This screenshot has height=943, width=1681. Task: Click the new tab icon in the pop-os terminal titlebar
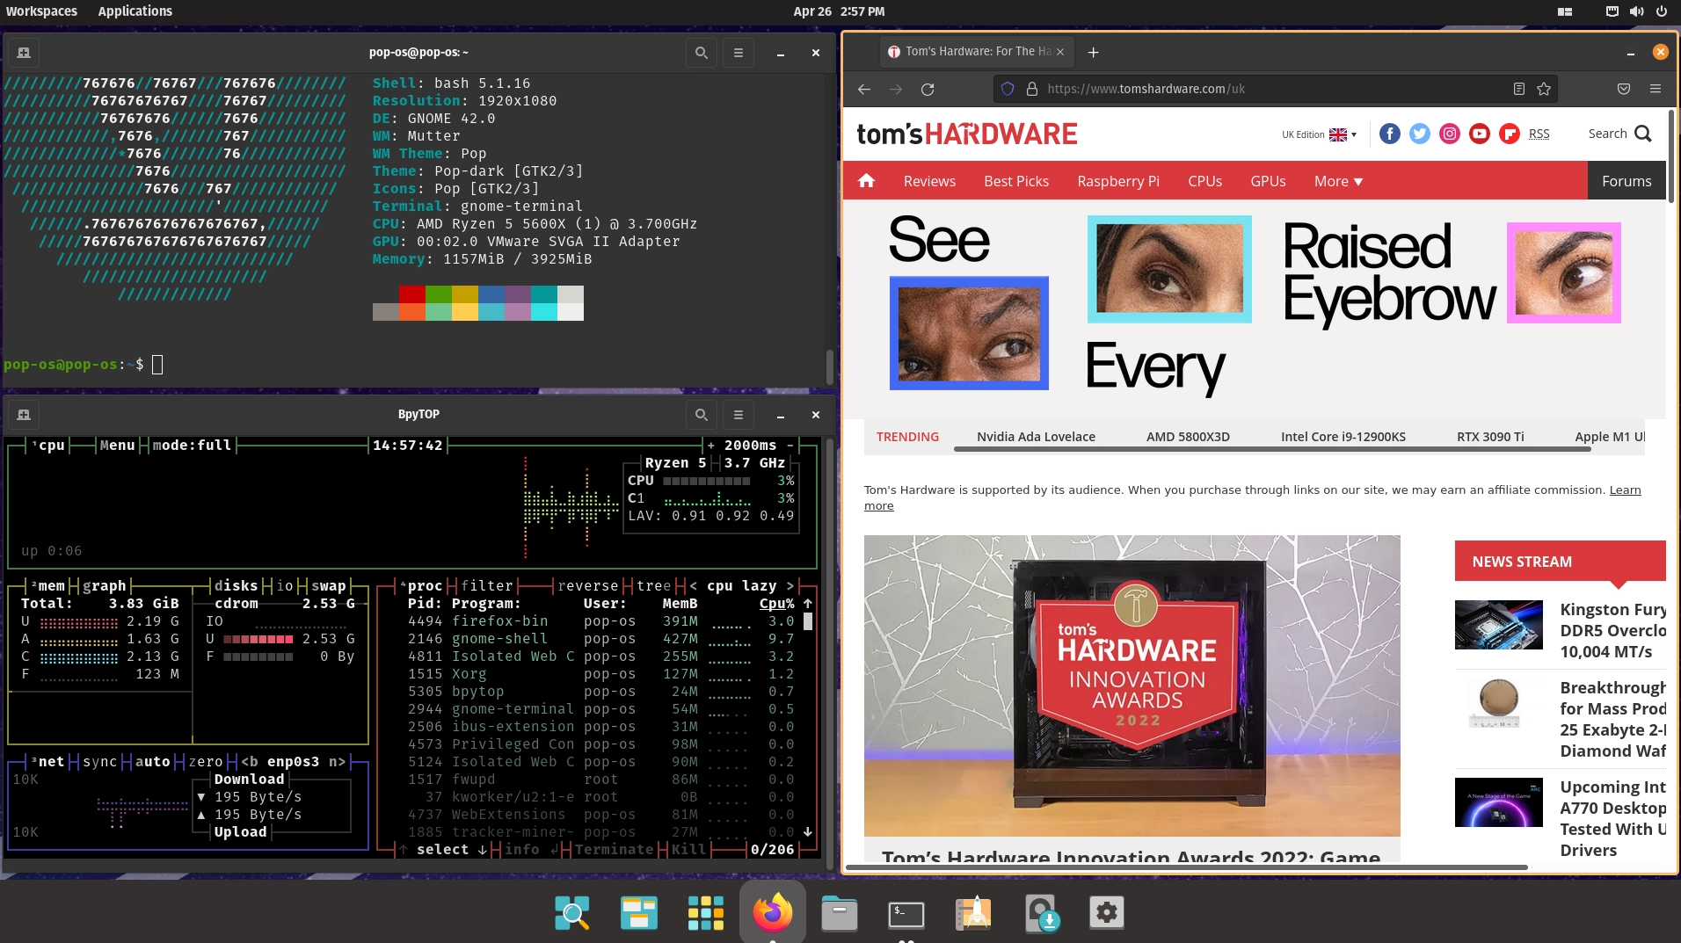24,53
